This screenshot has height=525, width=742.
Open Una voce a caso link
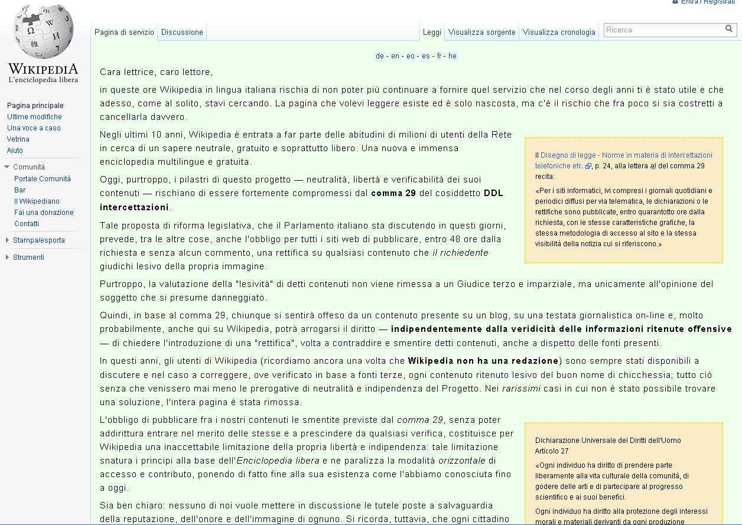tap(34, 128)
